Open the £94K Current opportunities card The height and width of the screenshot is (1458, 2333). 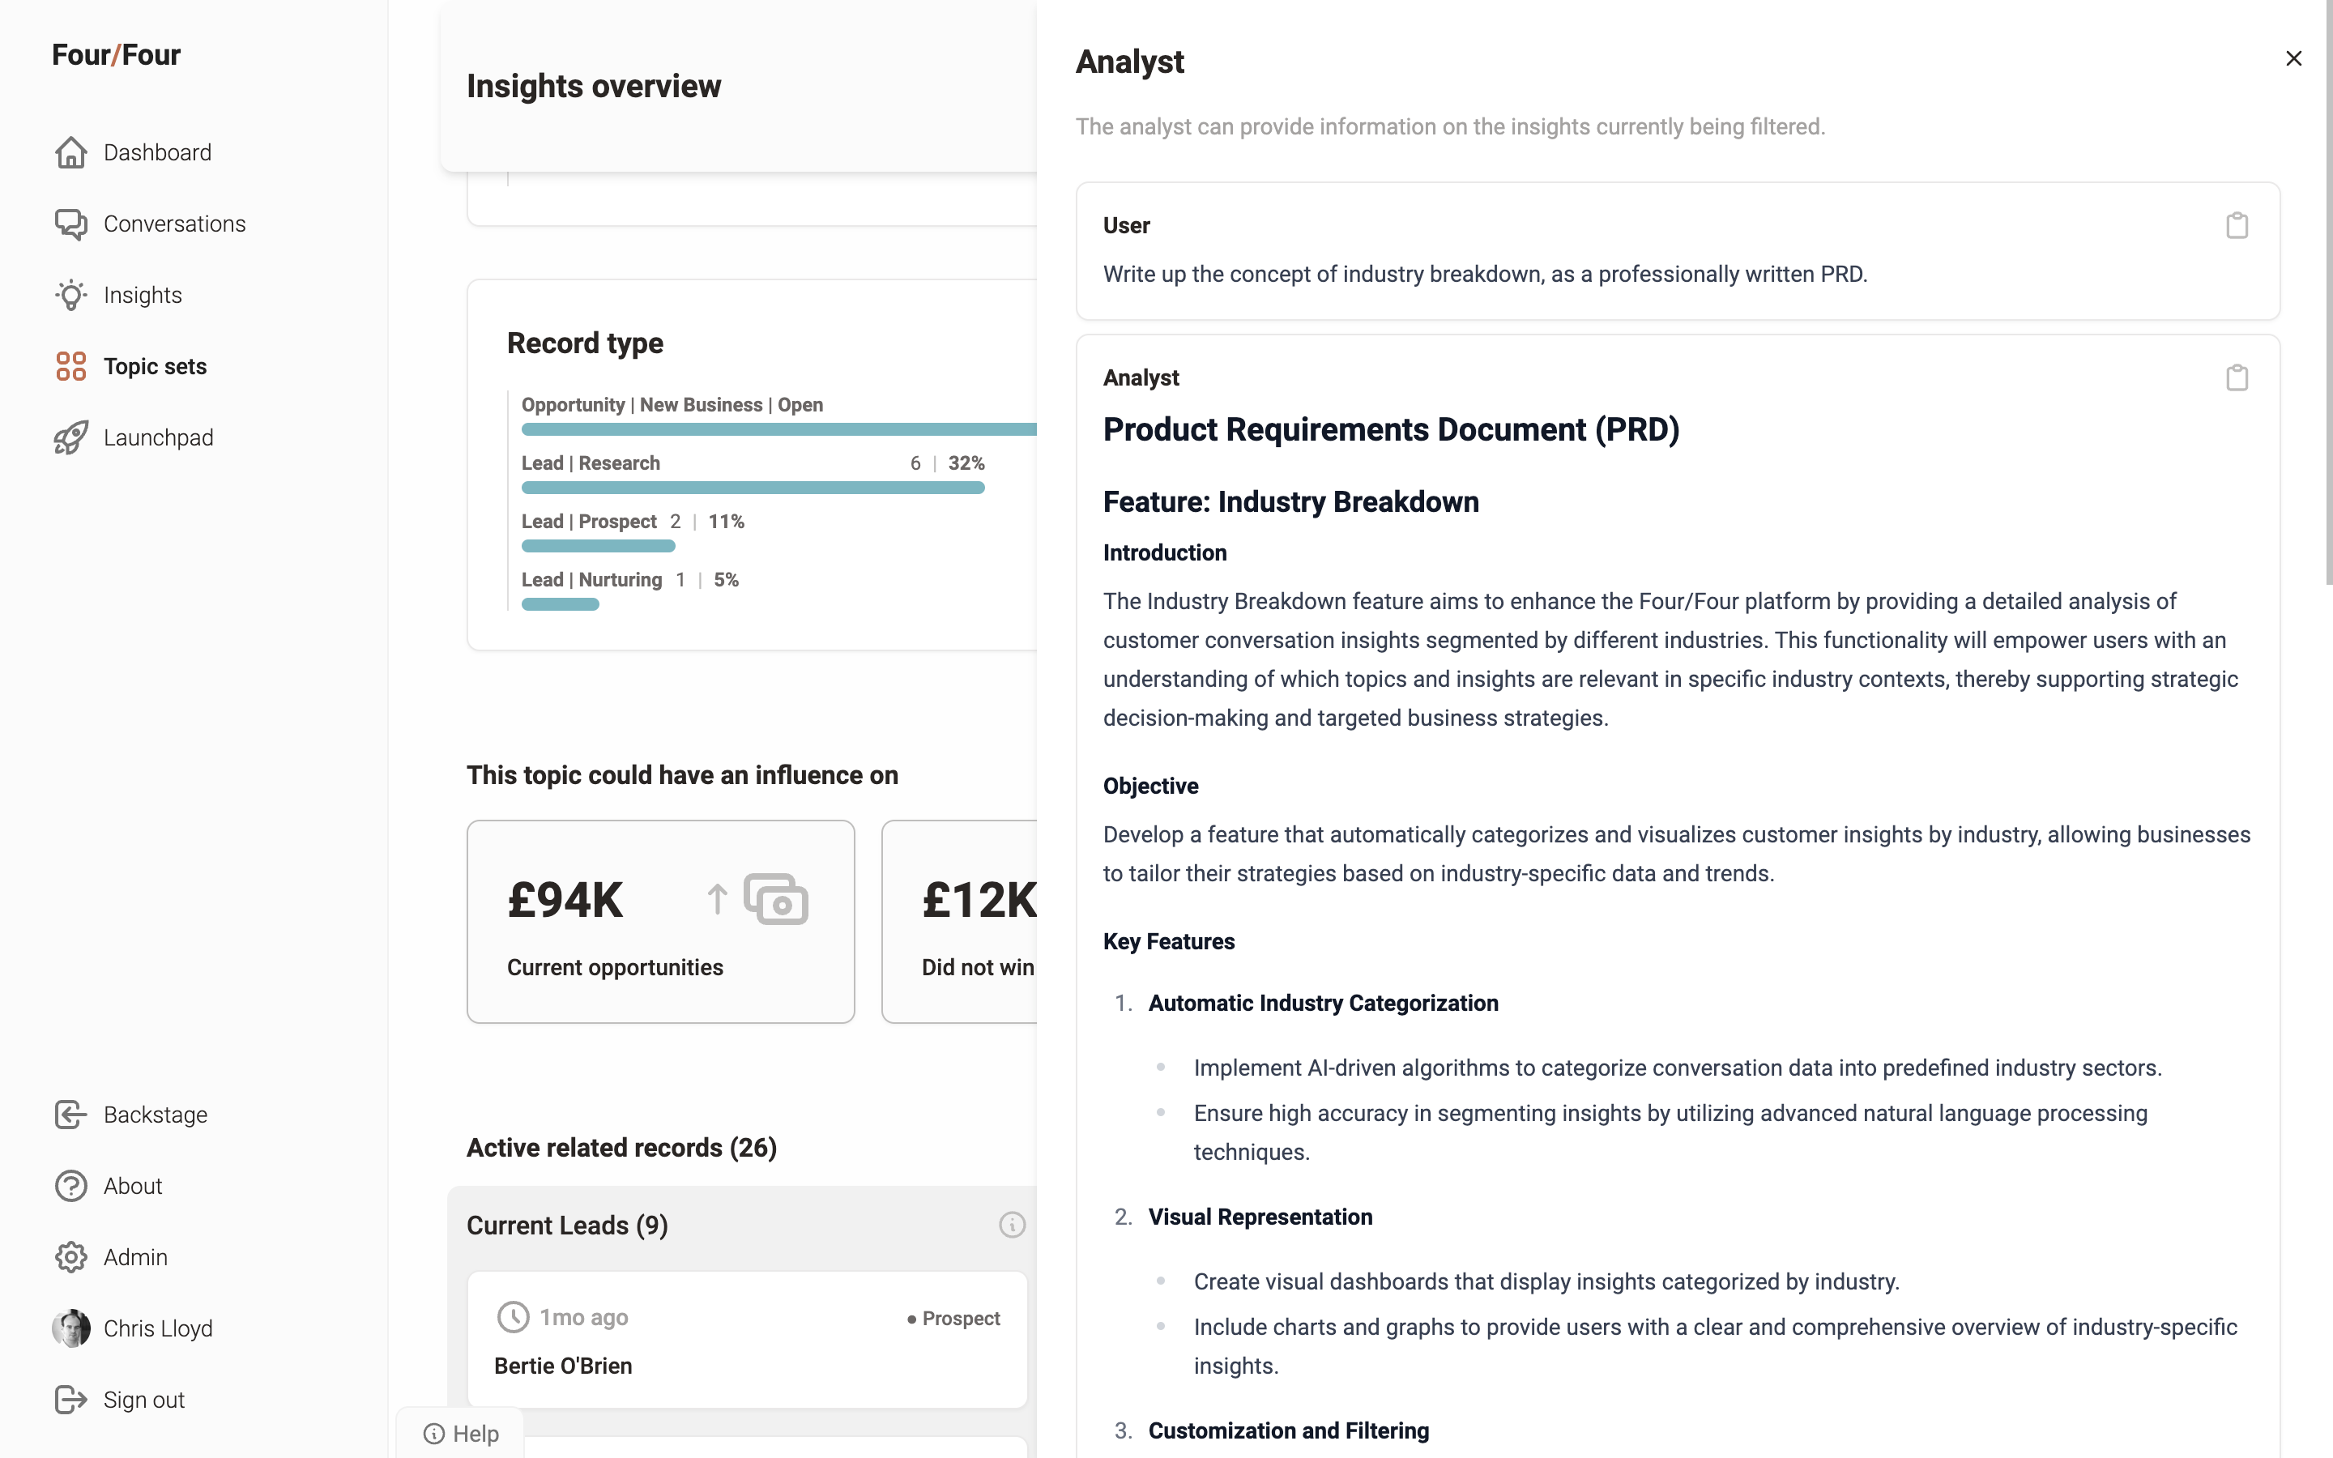[x=660, y=921]
